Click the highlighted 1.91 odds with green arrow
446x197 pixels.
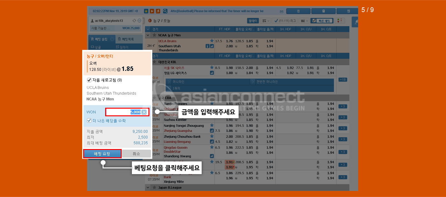point(230,162)
